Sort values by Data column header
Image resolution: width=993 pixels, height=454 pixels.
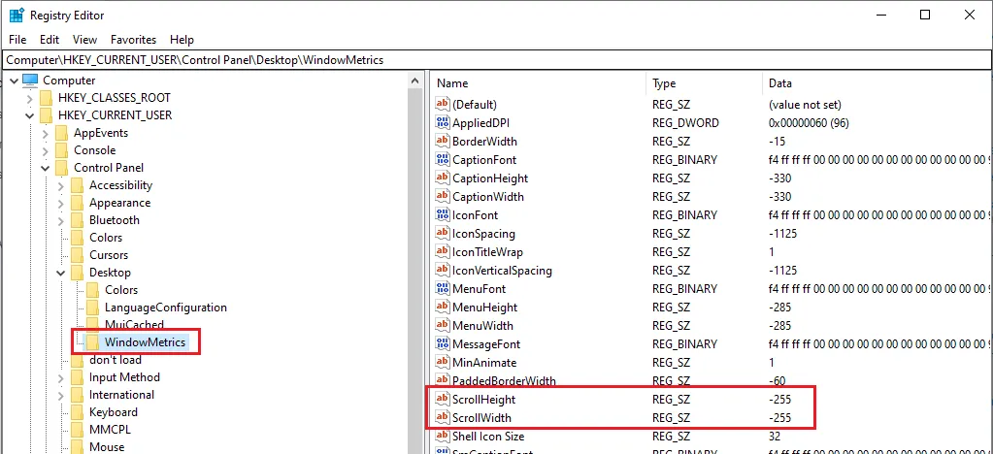877,83
